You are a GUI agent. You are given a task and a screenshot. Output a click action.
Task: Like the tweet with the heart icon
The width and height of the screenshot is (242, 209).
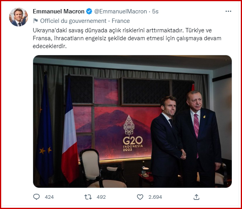(140, 197)
